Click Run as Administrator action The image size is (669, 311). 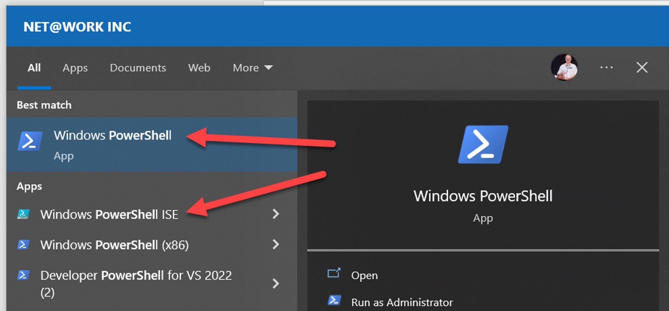pyautogui.click(x=402, y=302)
